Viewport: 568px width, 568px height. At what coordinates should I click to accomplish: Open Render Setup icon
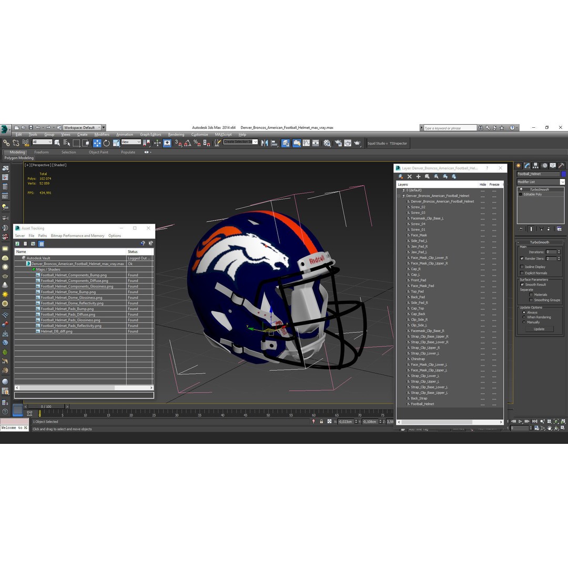(x=338, y=143)
